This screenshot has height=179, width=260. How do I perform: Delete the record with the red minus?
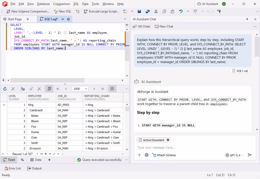50,154
